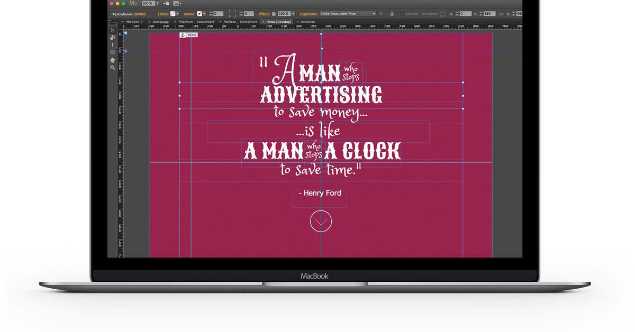Click the place file icon next to zoom
Screen dimensions: 635x332
[x=166, y=3]
